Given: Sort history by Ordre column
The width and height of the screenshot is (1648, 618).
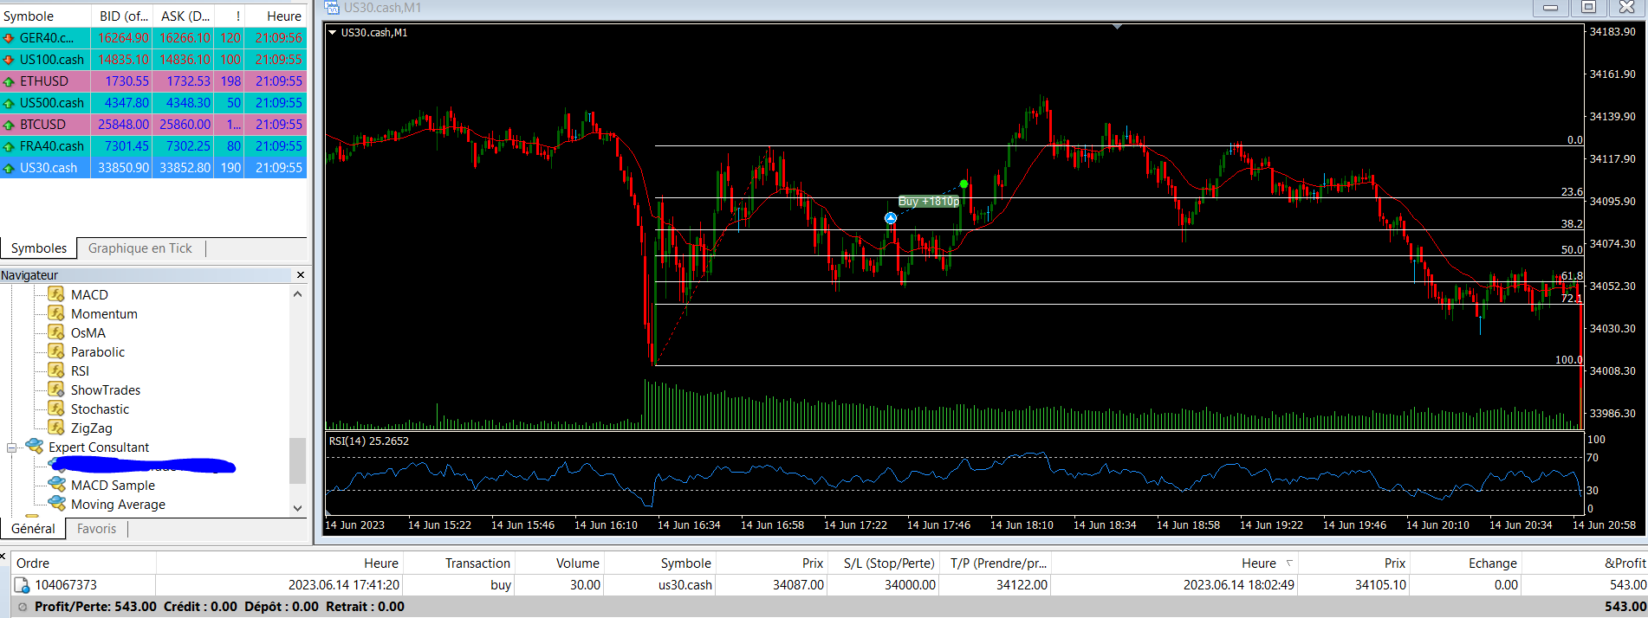Looking at the screenshot, I should (85, 563).
